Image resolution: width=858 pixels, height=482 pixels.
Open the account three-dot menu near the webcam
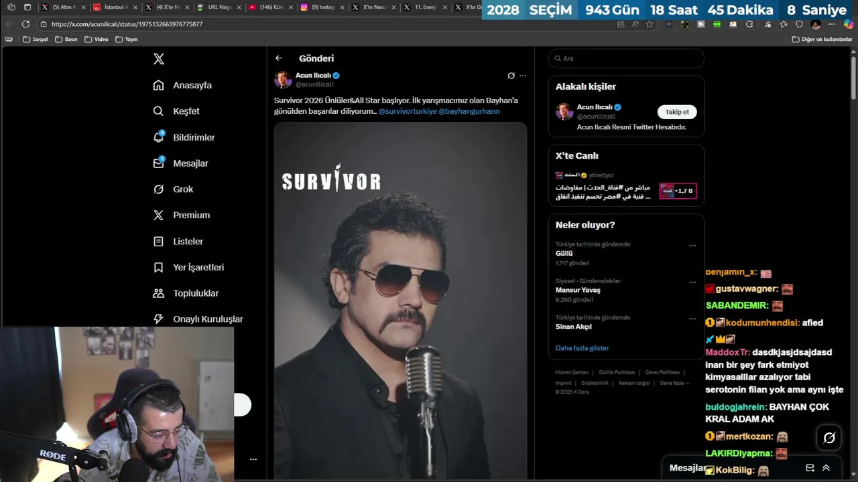tap(253, 459)
